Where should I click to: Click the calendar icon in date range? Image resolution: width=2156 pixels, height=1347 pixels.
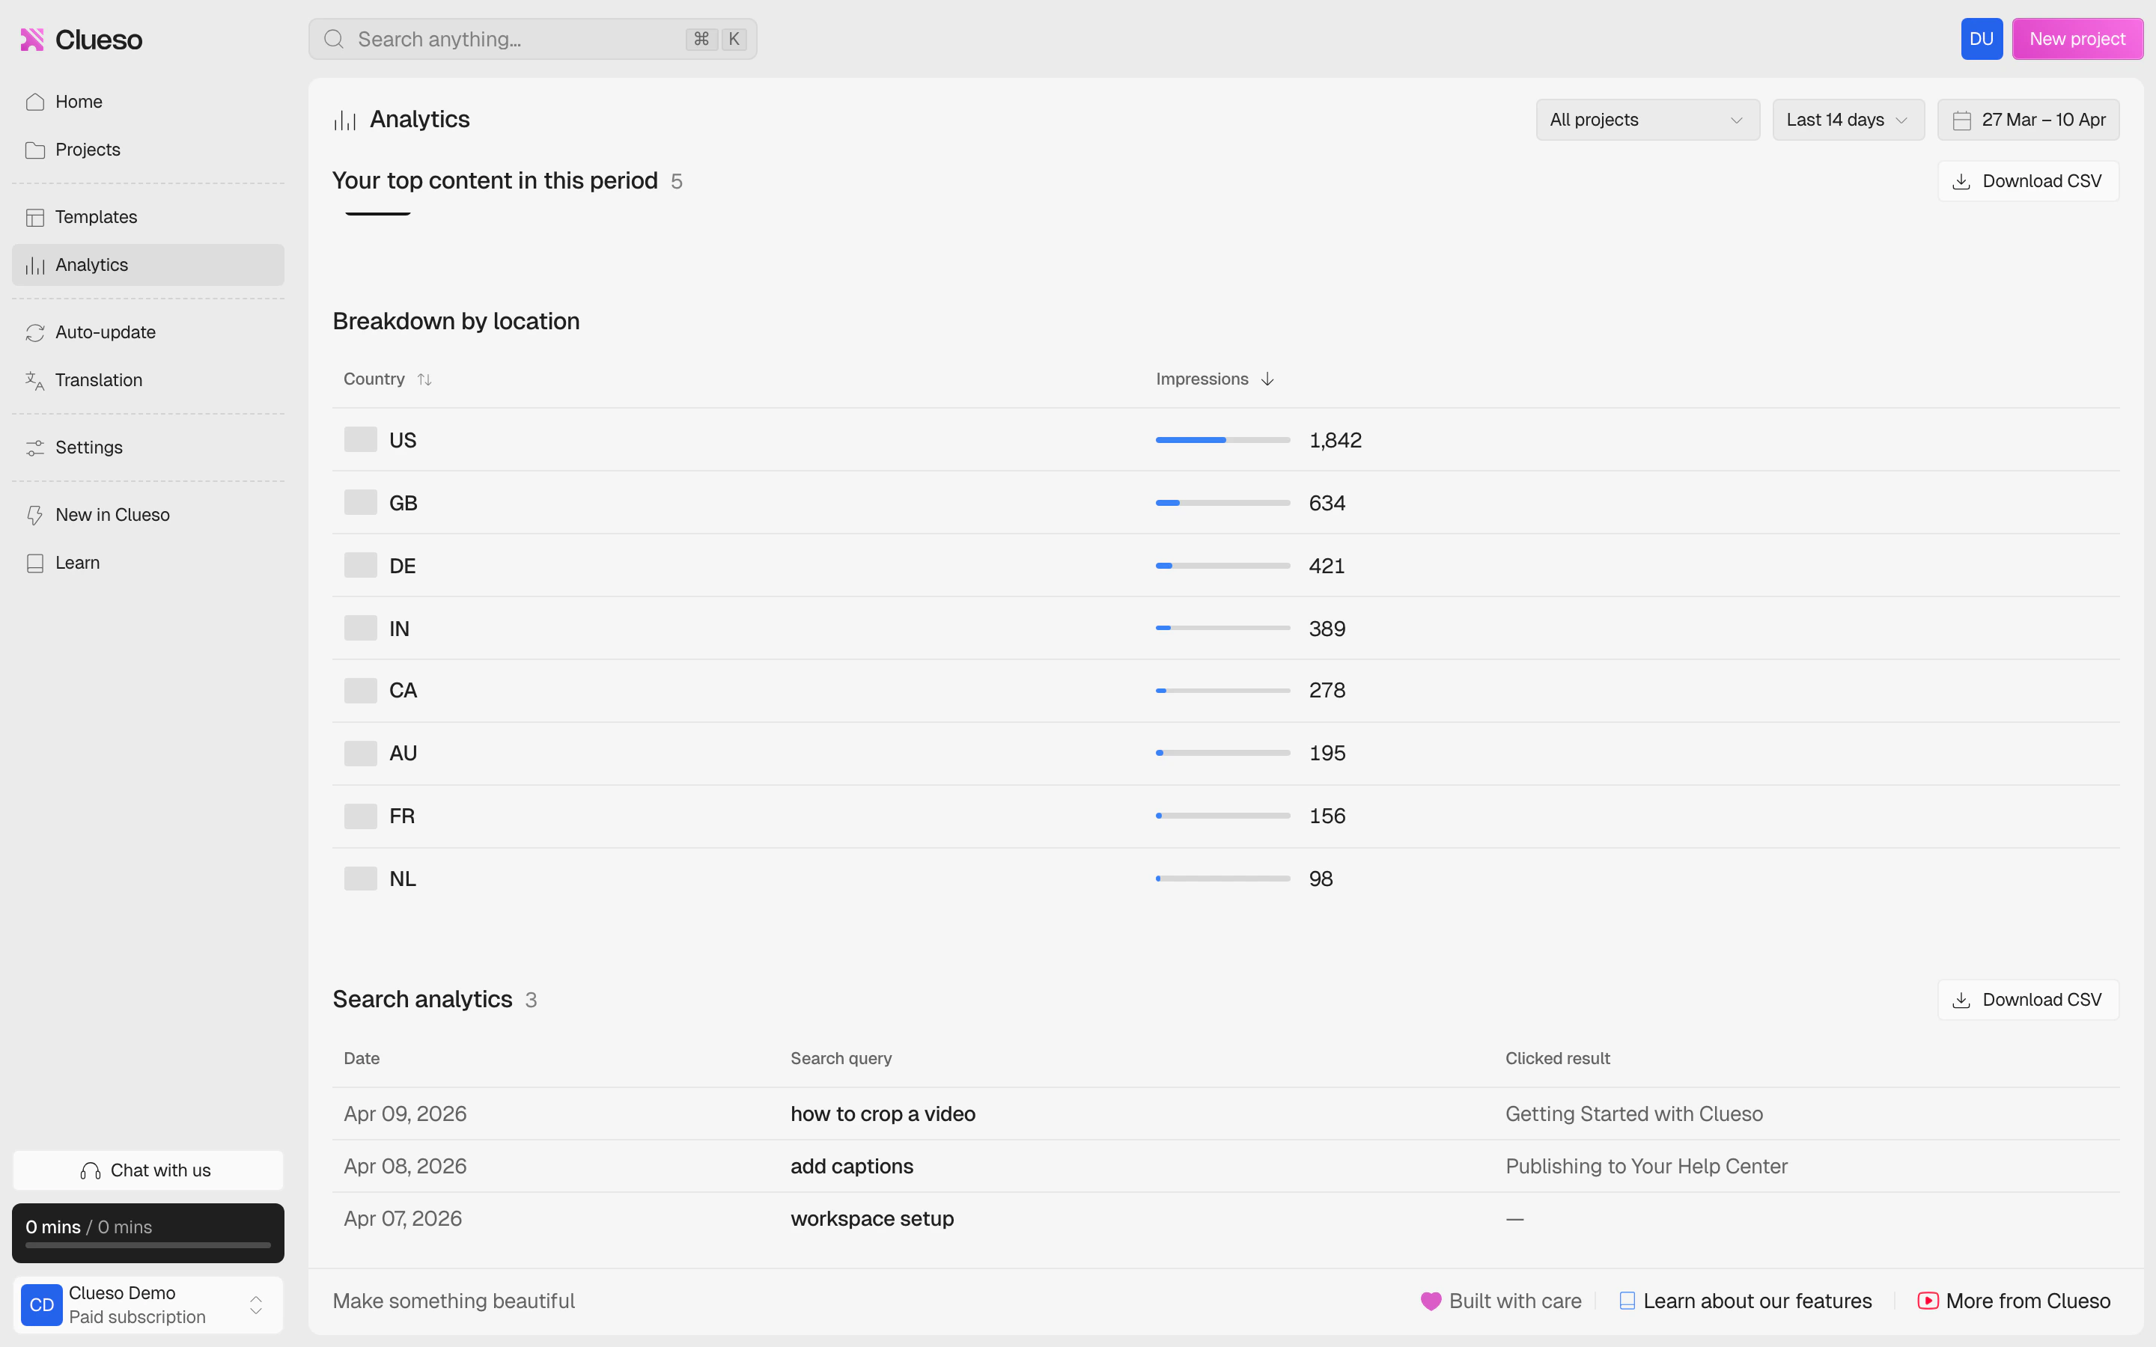pos(1961,120)
